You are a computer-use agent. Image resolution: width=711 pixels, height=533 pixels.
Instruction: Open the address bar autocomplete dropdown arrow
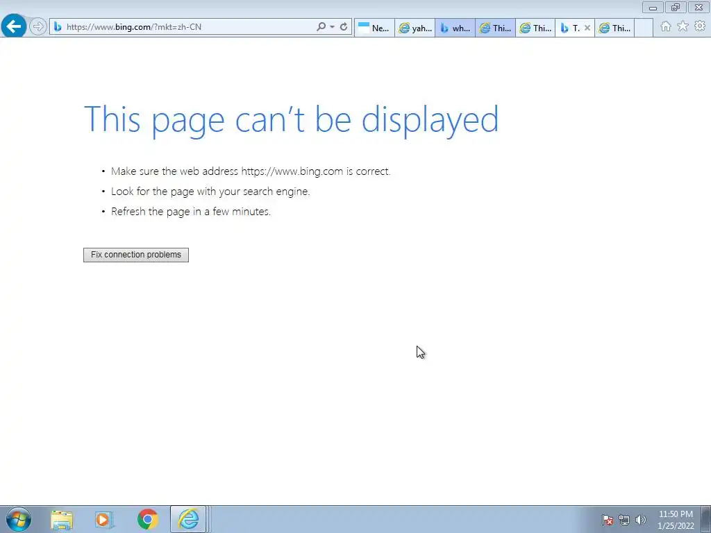click(333, 27)
